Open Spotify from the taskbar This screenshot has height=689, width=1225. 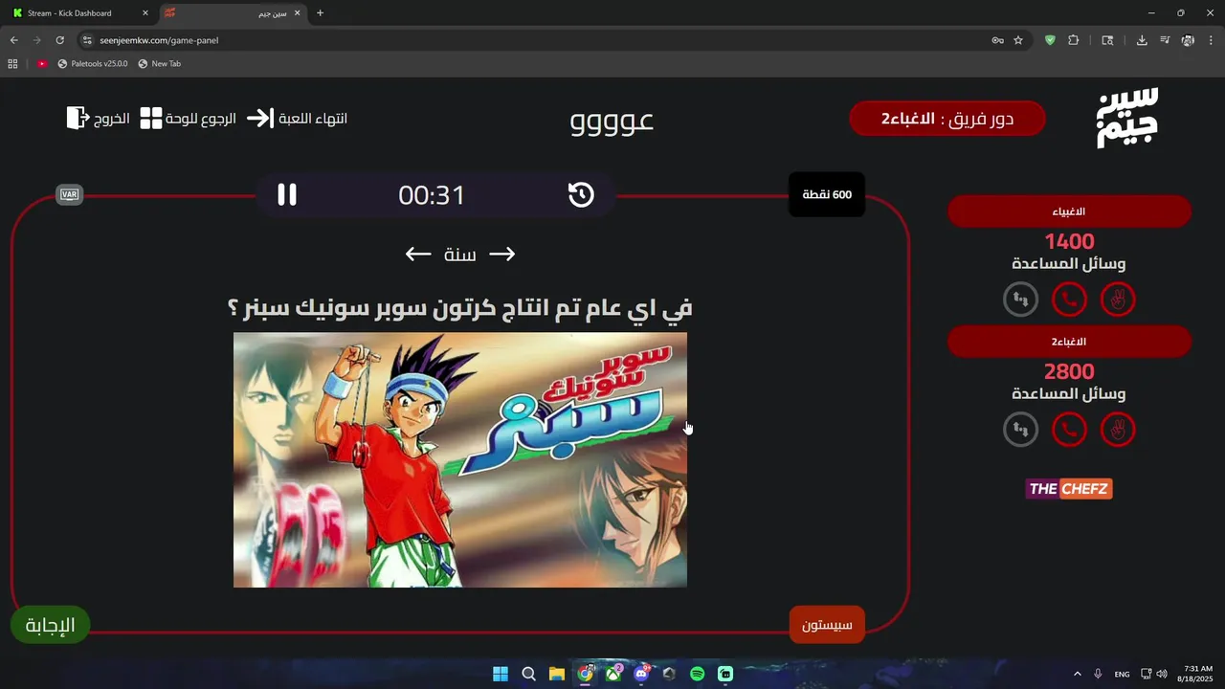click(698, 674)
